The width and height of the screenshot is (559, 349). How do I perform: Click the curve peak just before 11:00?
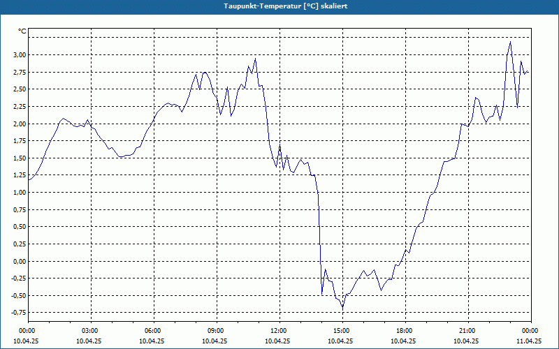pyautogui.click(x=255, y=59)
